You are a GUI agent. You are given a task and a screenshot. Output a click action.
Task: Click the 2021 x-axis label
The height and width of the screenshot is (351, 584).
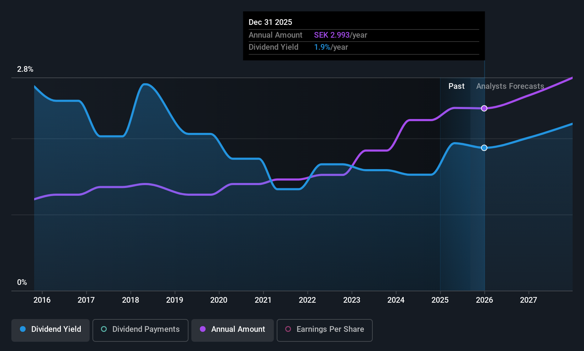pyautogui.click(x=263, y=300)
